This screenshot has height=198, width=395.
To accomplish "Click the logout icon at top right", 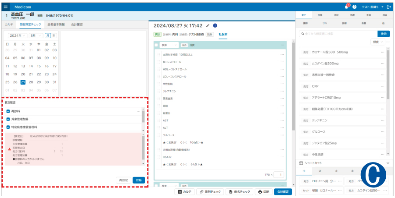I will pos(389,7).
